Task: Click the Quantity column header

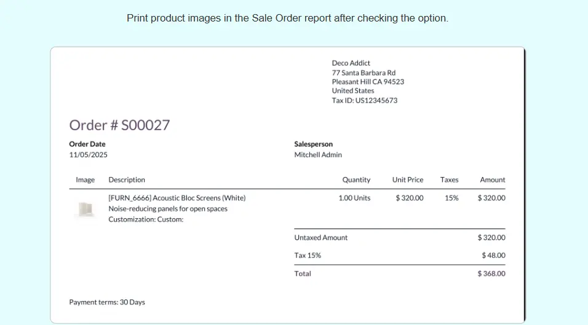Action: [356, 180]
